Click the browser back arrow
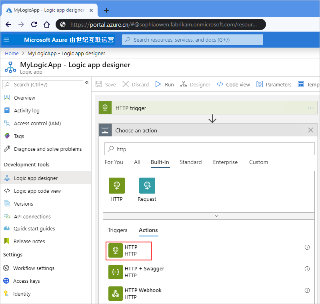This screenshot has height=304, width=320. (x=8, y=24)
